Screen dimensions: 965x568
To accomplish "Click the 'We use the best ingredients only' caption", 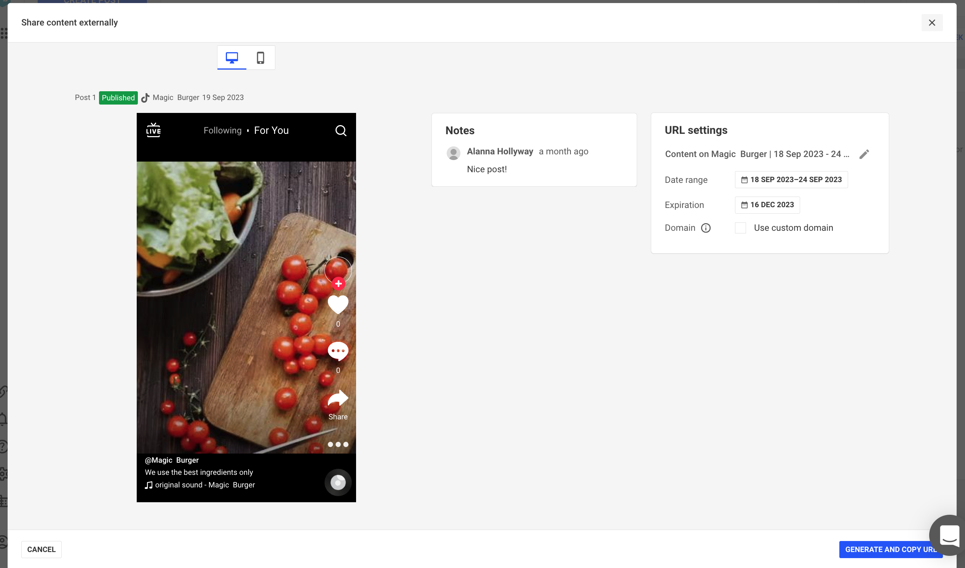I will pyautogui.click(x=198, y=472).
